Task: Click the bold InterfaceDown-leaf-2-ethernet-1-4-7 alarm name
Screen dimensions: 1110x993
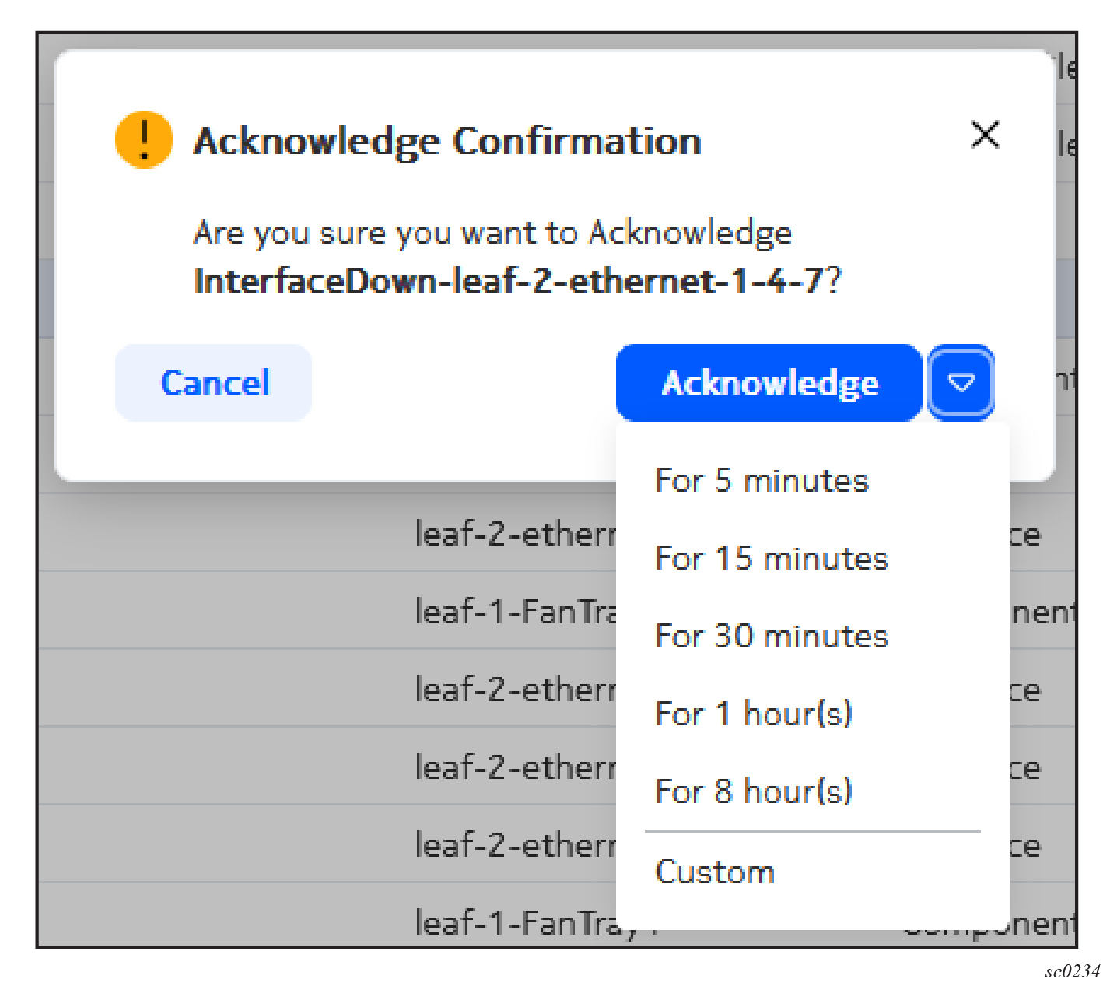Action: [509, 281]
